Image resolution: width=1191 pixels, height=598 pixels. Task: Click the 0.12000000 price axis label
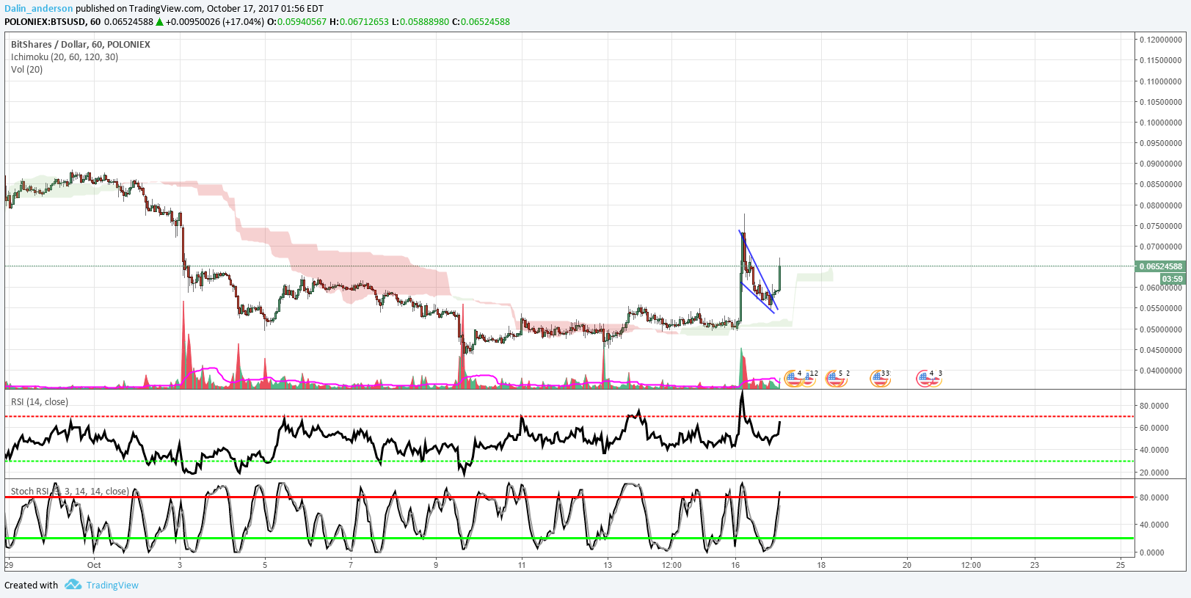click(1160, 40)
